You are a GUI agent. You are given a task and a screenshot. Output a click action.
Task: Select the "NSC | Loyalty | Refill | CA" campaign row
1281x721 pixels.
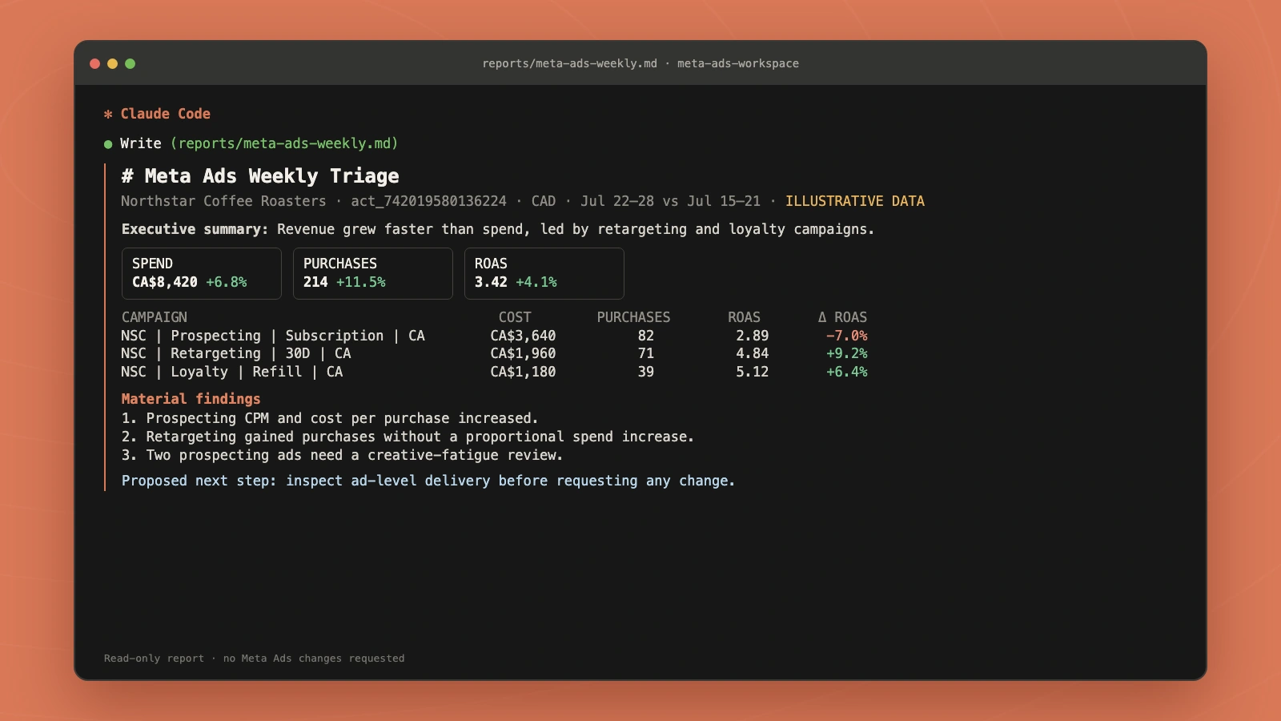point(494,372)
